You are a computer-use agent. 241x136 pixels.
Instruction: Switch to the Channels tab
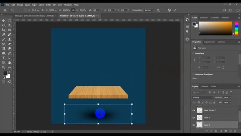point(204,87)
